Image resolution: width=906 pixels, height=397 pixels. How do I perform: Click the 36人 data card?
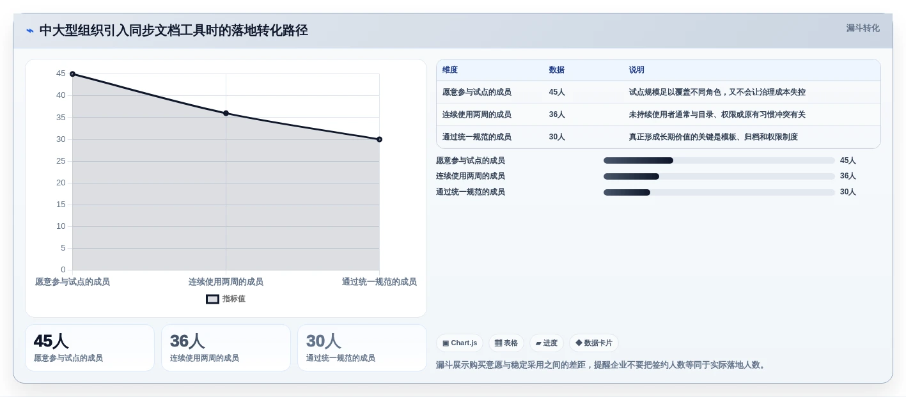[226, 348]
